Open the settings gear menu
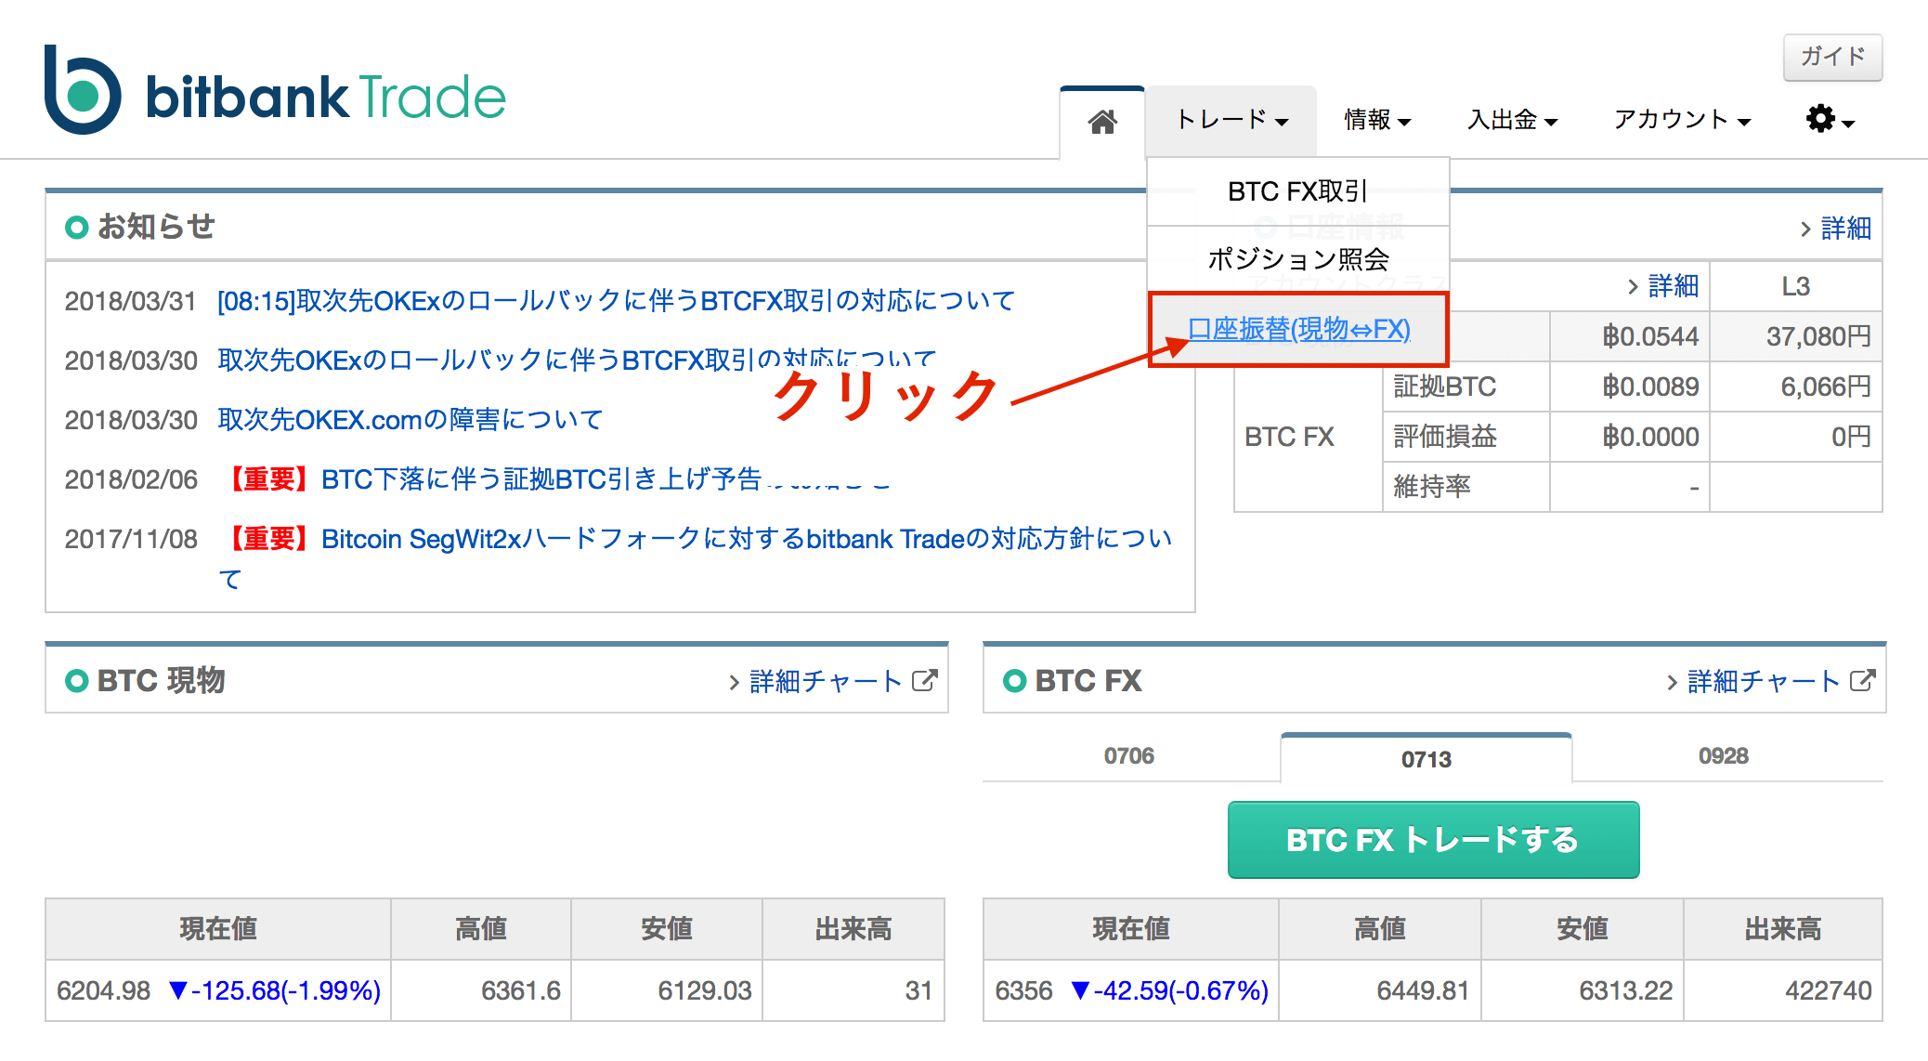The height and width of the screenshot is (1061, 1928). (x=1830, y=120)
